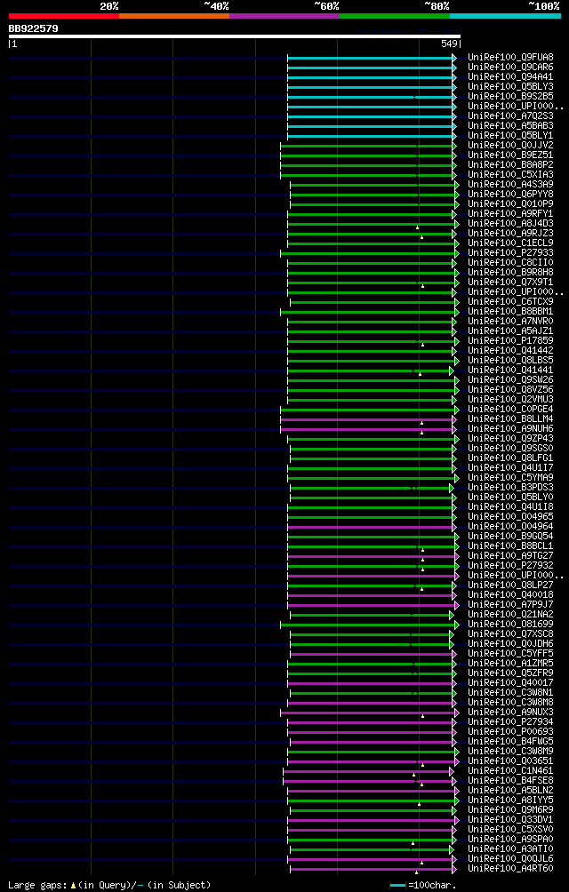Open hit UniRef100_A7Q2S3
Viewport: 569px width, 892px height.
coord(510,116)
